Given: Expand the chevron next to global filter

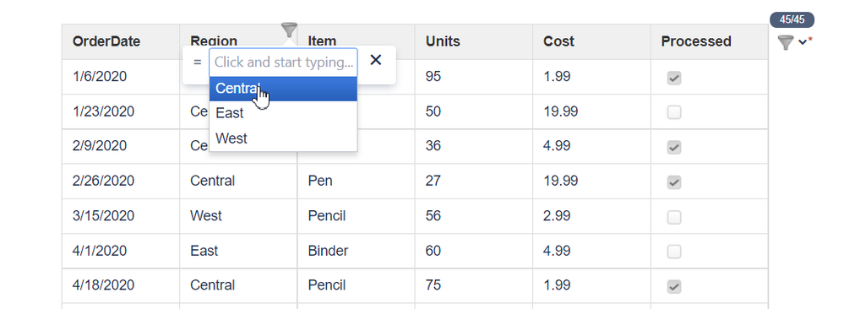Looking at the screenshot, I should pyautogui.click(x=803, y=42).
